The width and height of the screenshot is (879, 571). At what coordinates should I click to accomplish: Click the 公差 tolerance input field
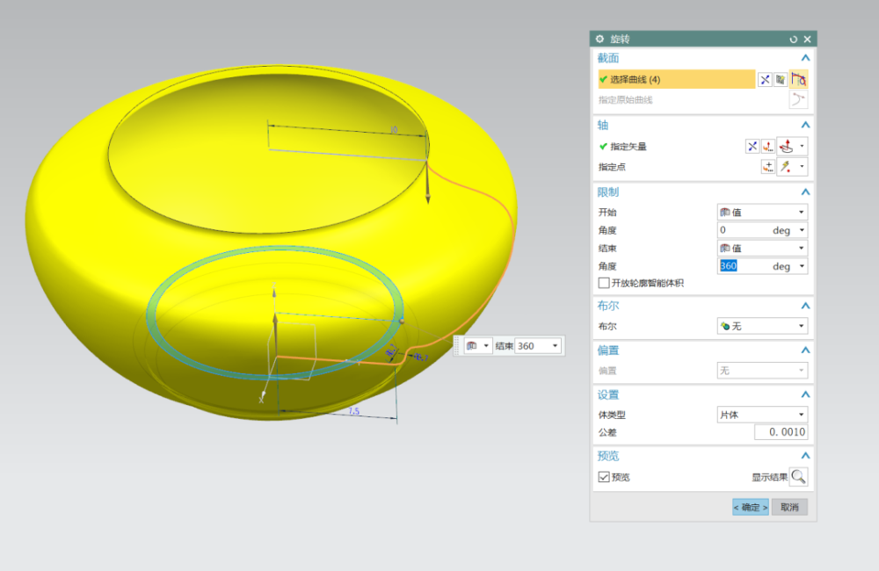pos(781,432)
